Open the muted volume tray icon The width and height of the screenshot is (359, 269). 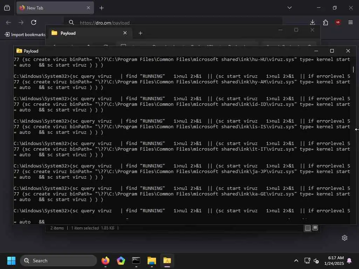(x=316, y=261)
